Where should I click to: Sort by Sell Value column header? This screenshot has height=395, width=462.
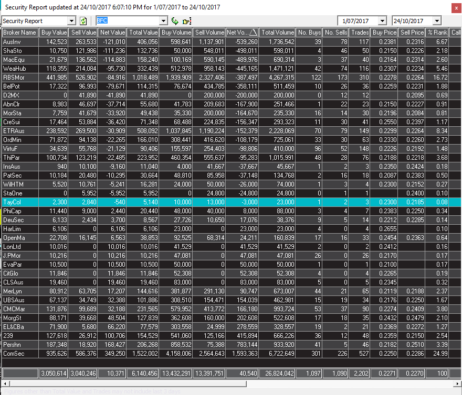83,32
